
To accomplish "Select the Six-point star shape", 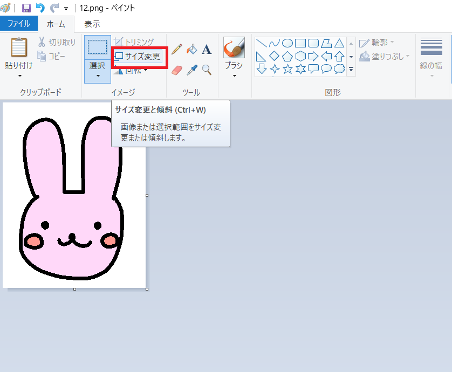I will pyautogui.click(x=300, y=69).
